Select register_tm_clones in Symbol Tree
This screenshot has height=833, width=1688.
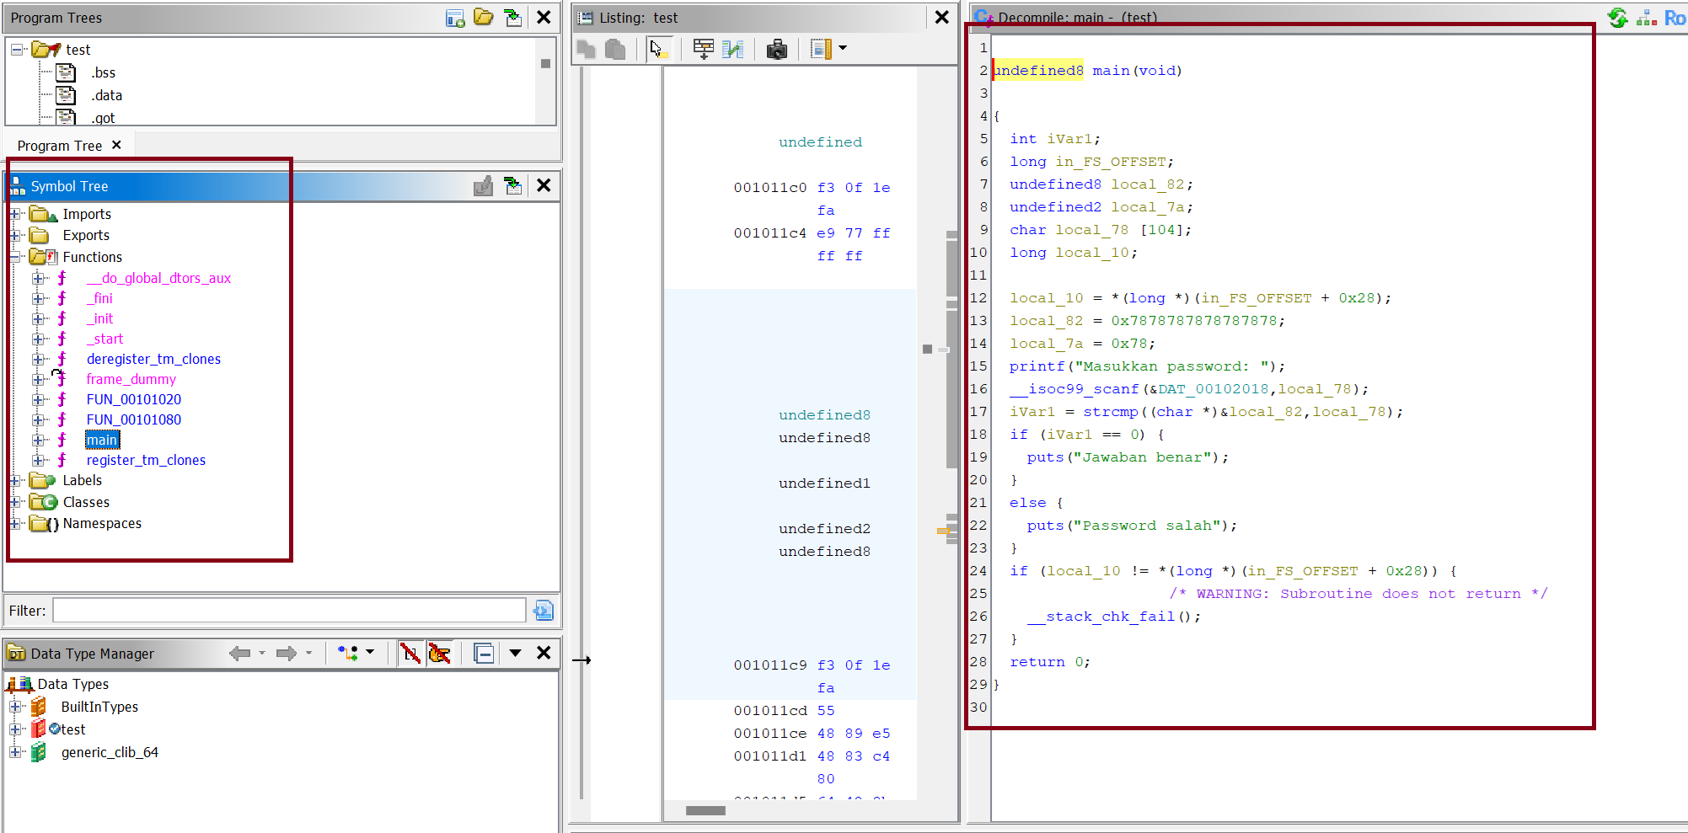point(146,460)
